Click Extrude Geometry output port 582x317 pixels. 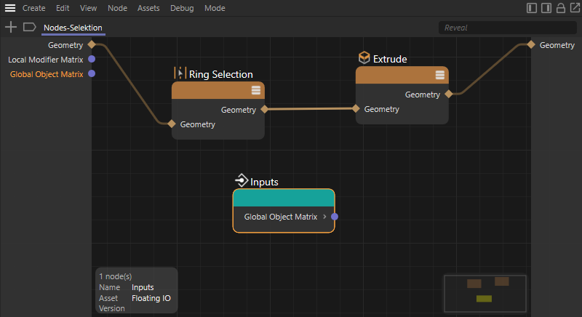point(448,94)
